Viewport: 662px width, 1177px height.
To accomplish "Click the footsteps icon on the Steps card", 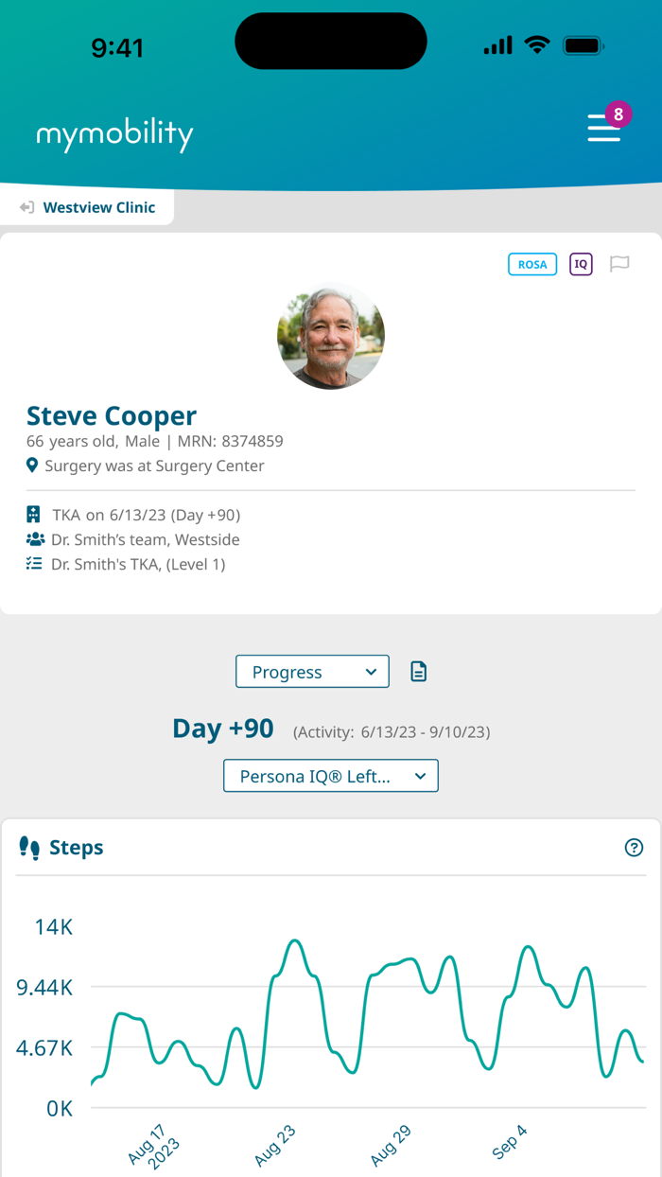I will click(30, 847).
